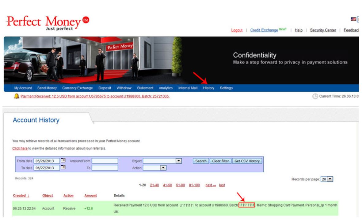Sort by the Object column header
This screenshot has width=362, height=224.
pyautogui.click(x=48, y=196)
